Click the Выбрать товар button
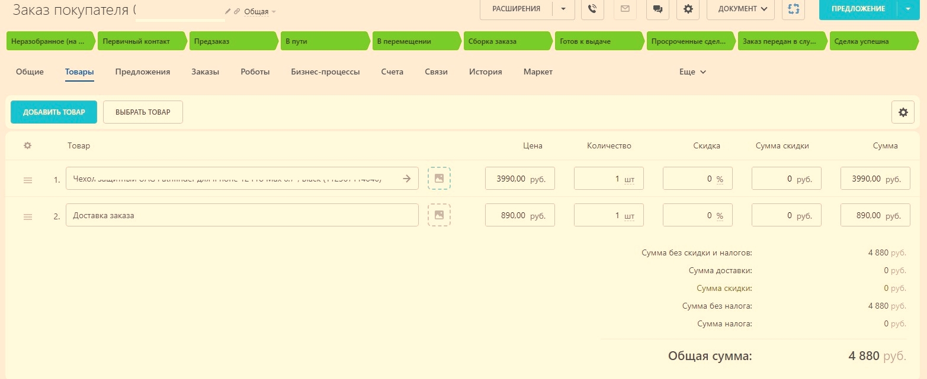This screenshot has height=379, width=927. 143,112
